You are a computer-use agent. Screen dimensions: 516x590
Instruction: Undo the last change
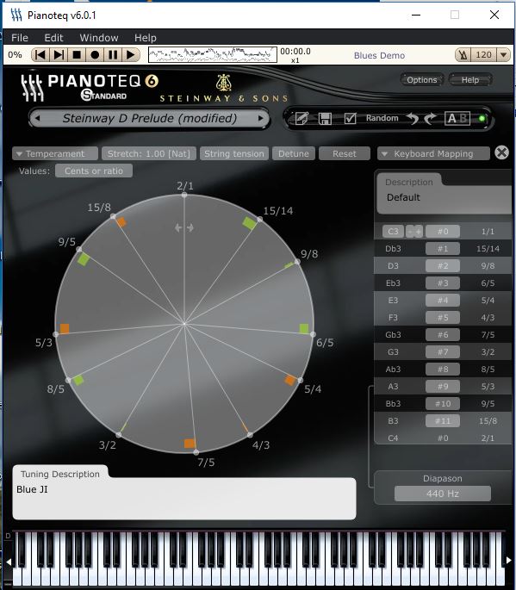(413, 119)
